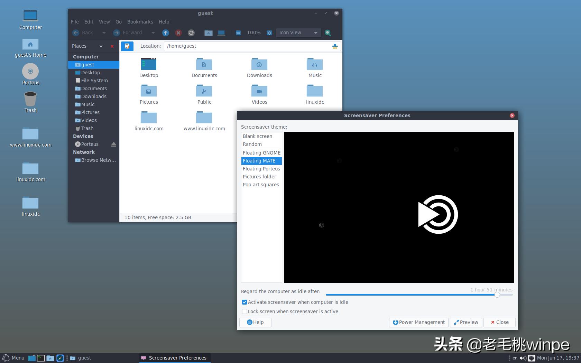The height and width of the screenshot is (363, 581).
Task: Adjust the idle time slider
Action: point(497,295)
